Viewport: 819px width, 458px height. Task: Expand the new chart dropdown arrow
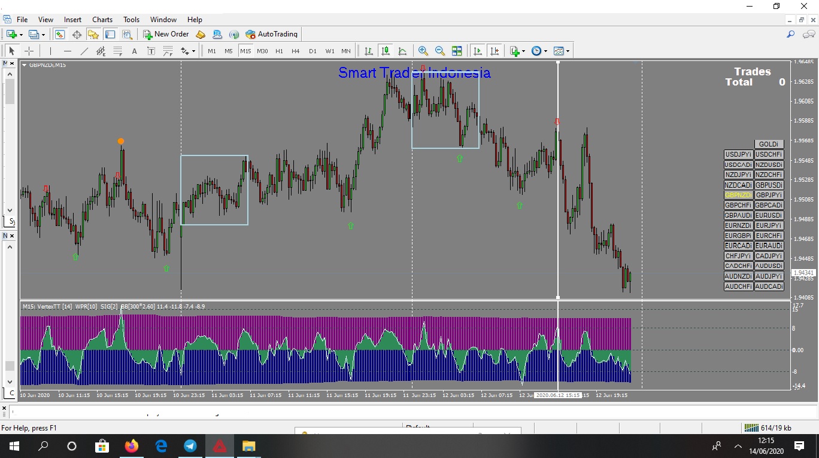coord(21,35)
